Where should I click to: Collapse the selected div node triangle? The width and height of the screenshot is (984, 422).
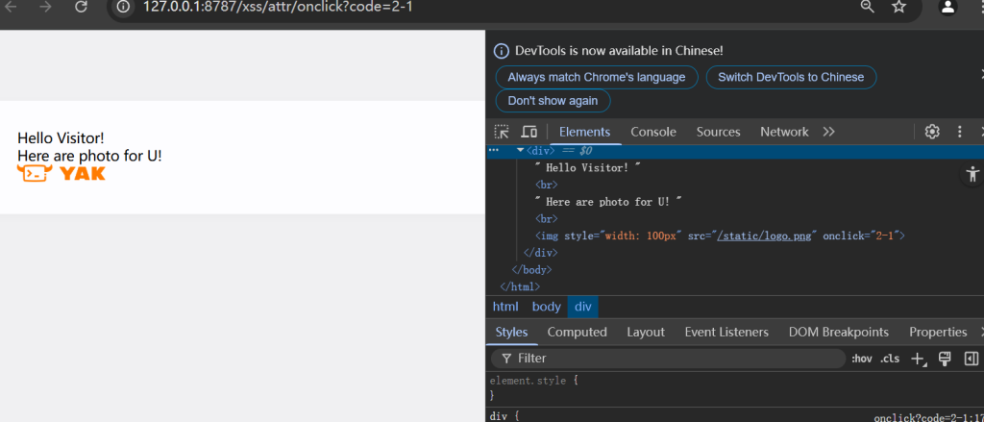[521, 150]
